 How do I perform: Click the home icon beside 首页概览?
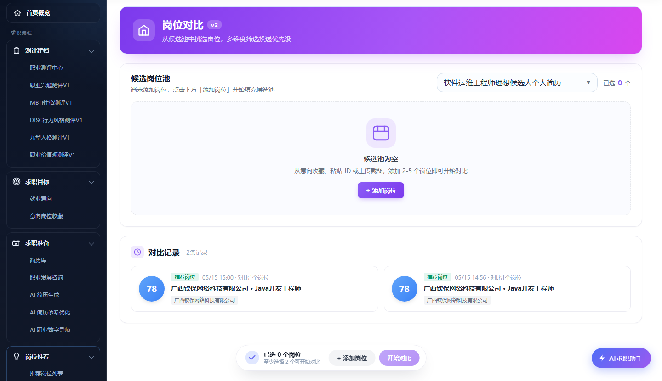pos(17,13)
